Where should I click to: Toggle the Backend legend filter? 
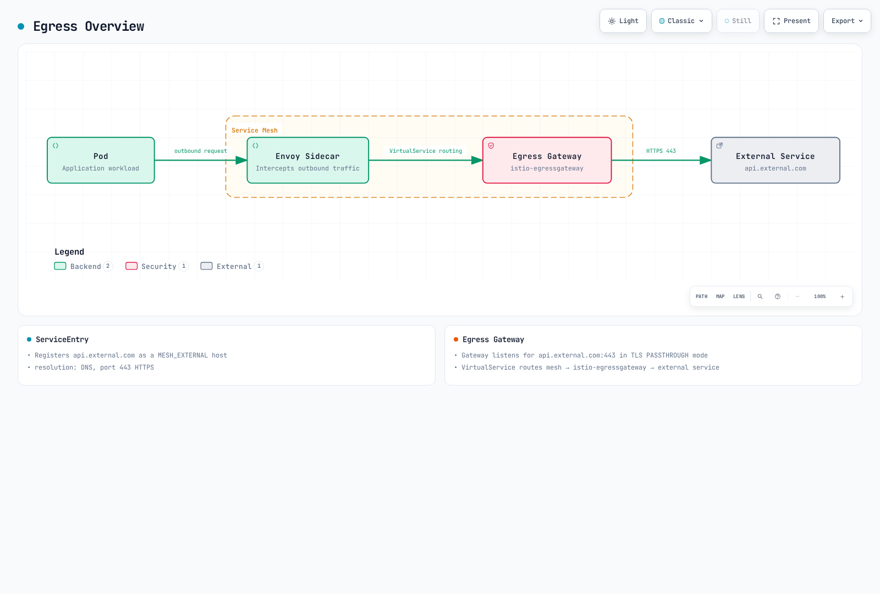coord(84,266)
